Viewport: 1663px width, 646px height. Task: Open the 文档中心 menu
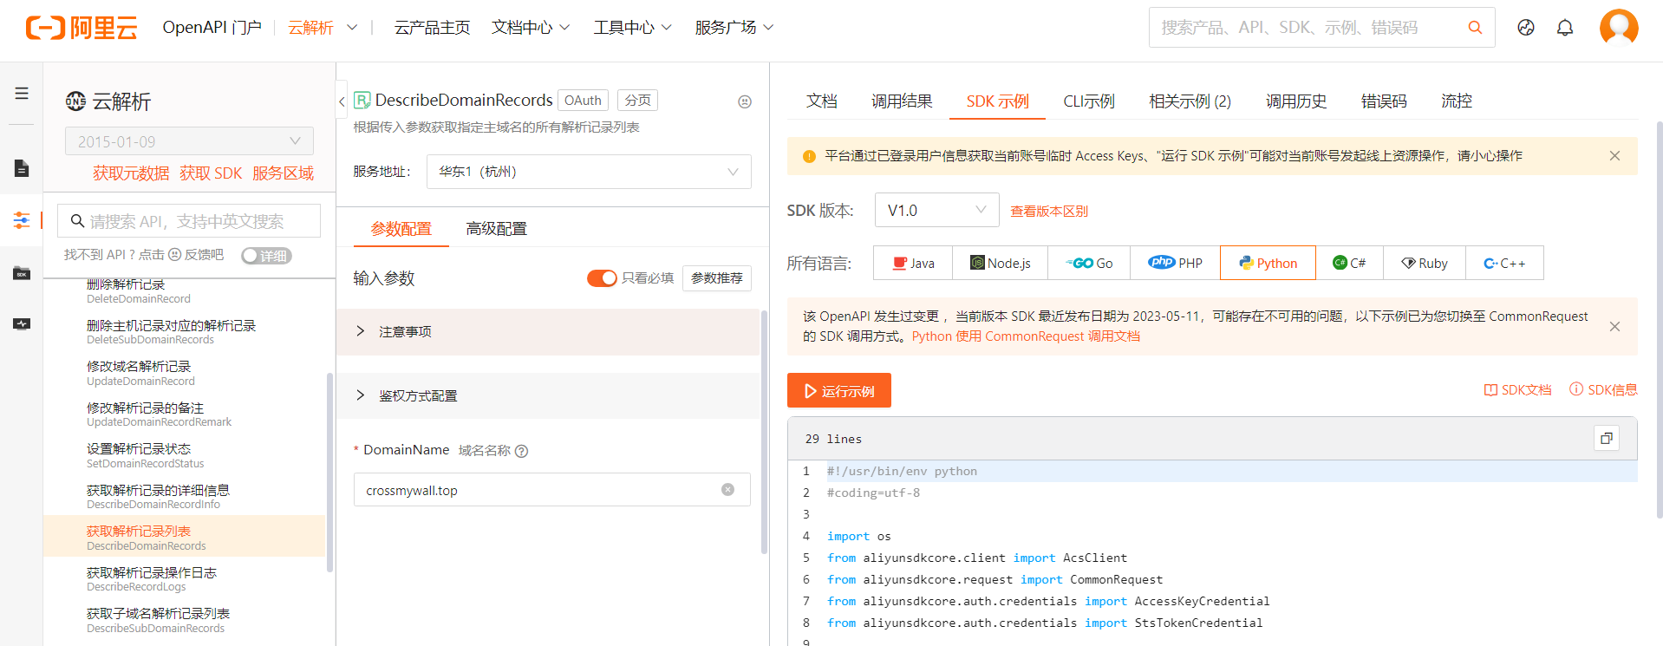[531, 28]
